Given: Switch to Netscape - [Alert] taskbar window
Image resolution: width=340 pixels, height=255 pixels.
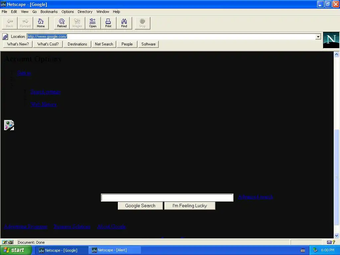Looking at the screenshot, I should [x=115, y=250].
